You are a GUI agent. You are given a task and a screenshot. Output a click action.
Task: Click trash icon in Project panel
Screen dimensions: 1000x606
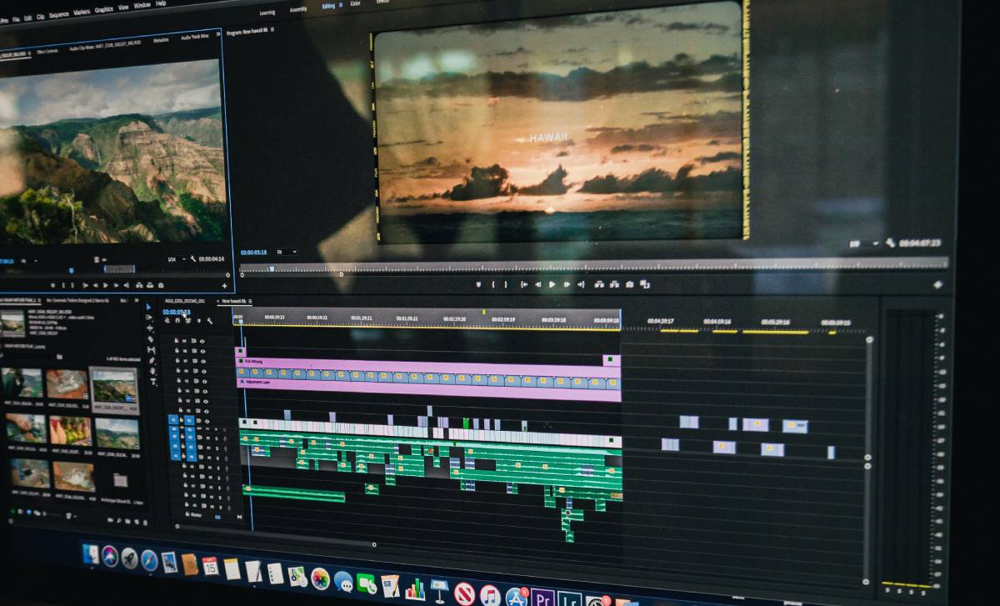tap(145, 523)
